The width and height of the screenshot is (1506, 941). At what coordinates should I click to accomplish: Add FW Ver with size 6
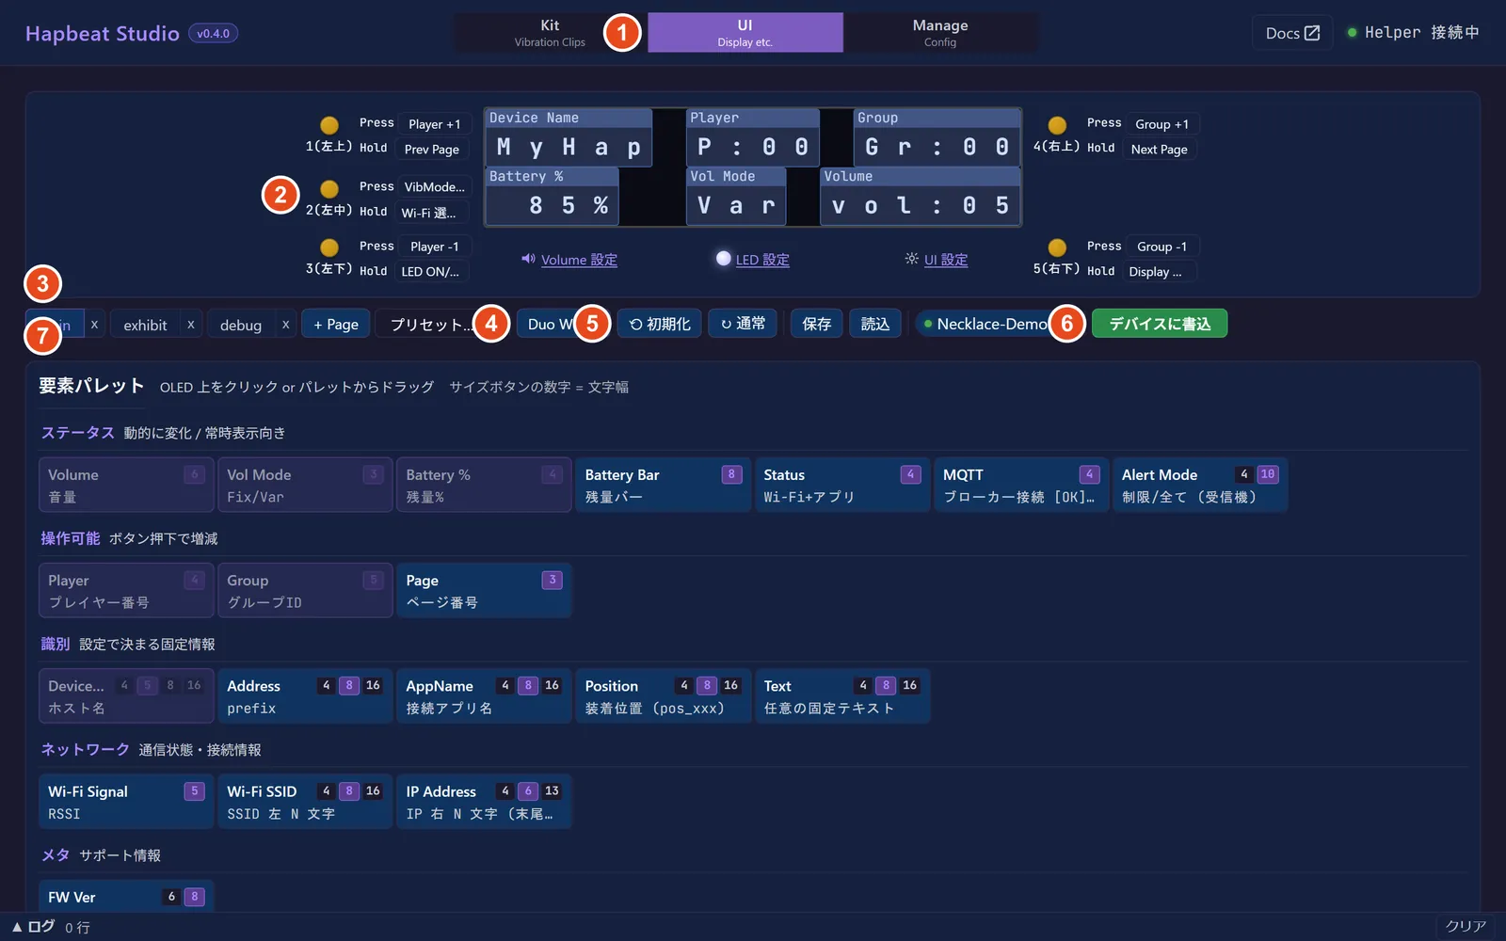coord(171,897)
